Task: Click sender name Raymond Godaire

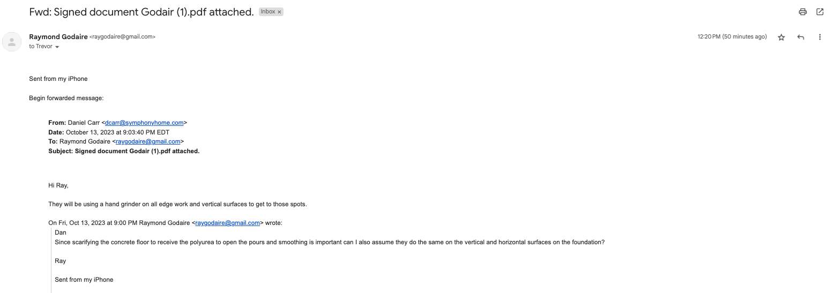Action: click(x=58, y=37)
